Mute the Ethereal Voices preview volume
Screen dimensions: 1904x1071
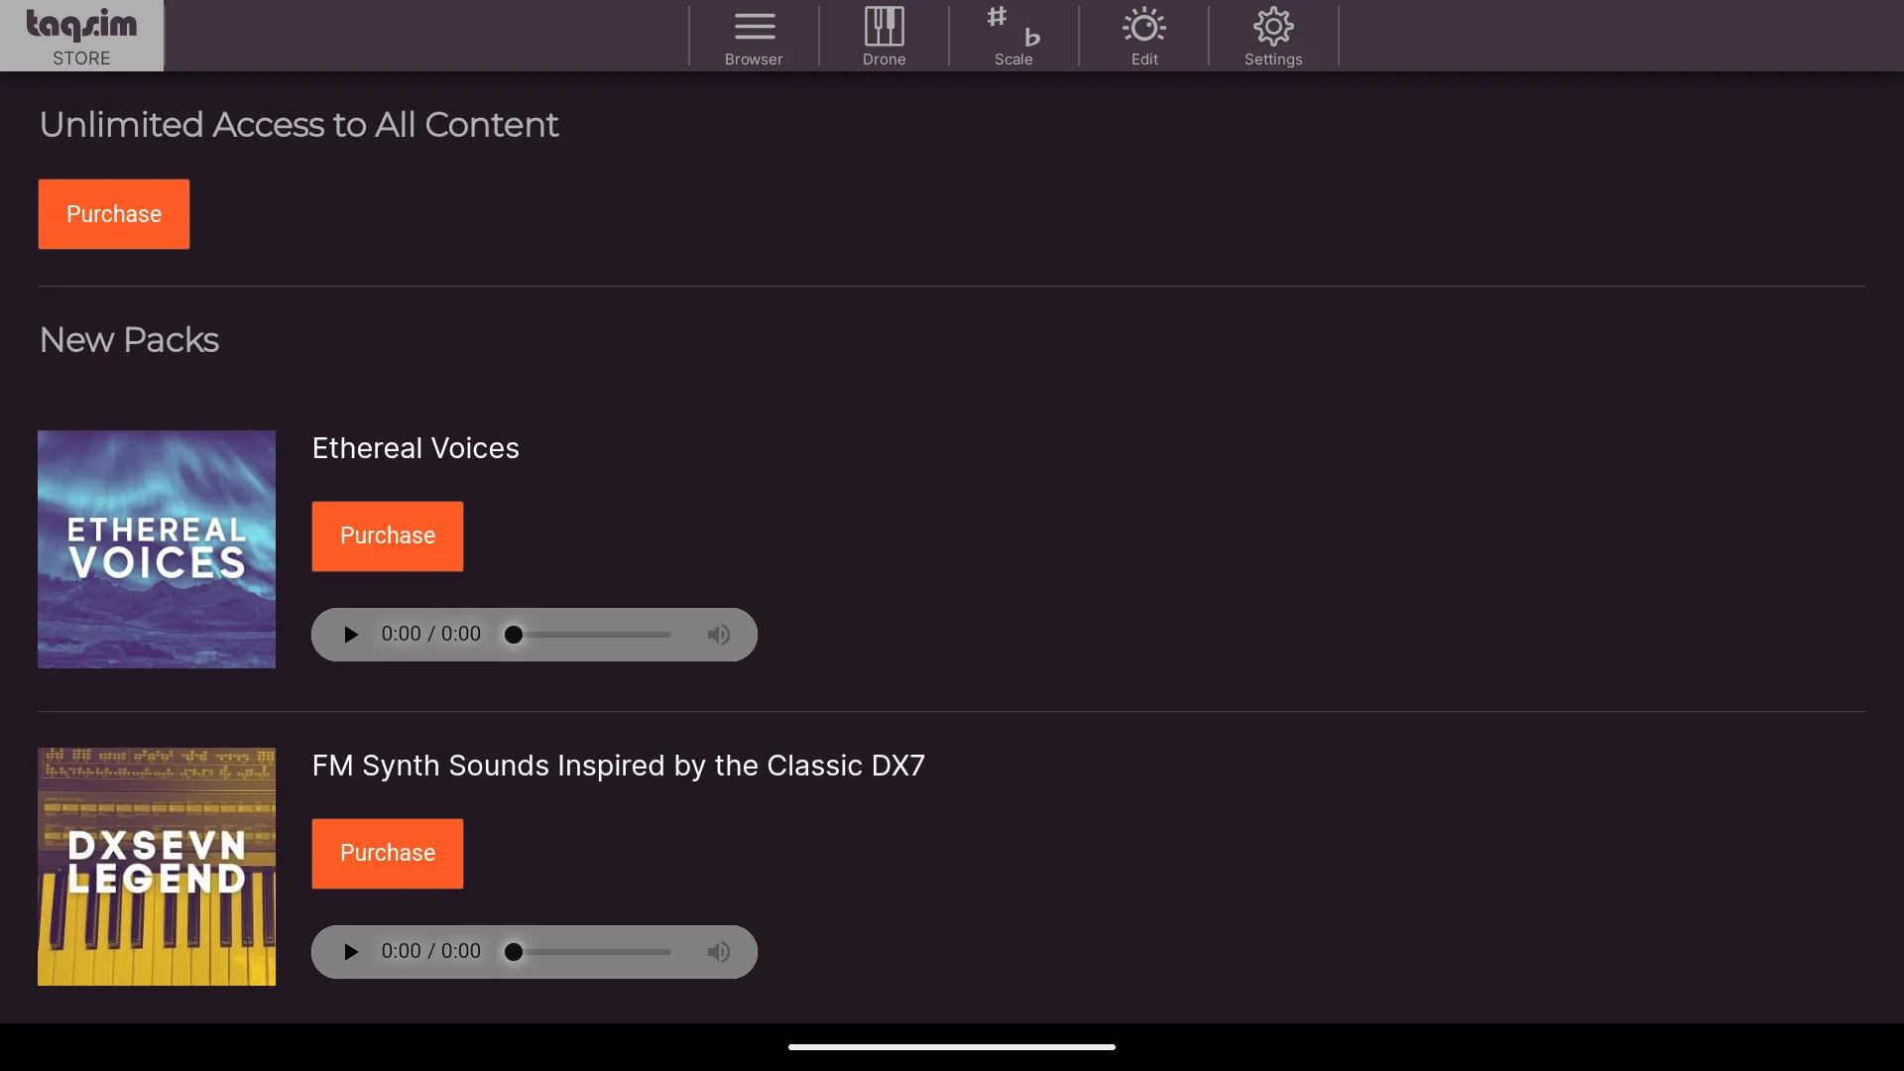pyautogui.click(x=719, y=635)
